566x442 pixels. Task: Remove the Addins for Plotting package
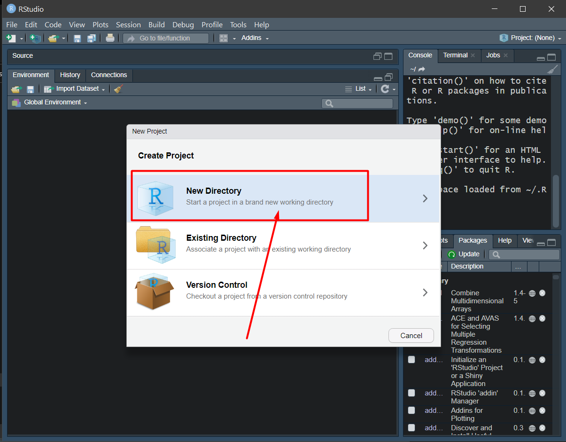pyautogui.click(x=542, y=410)
